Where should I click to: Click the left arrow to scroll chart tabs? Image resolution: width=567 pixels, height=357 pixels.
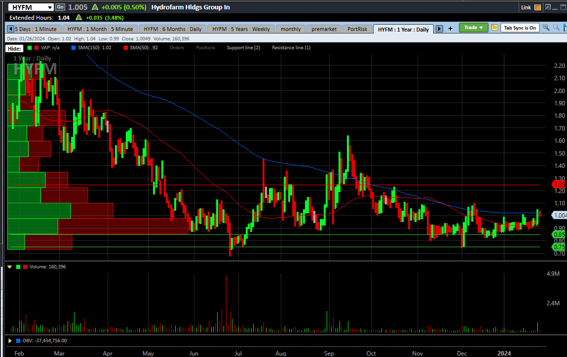pyautogui.click(x=10, y=29)
